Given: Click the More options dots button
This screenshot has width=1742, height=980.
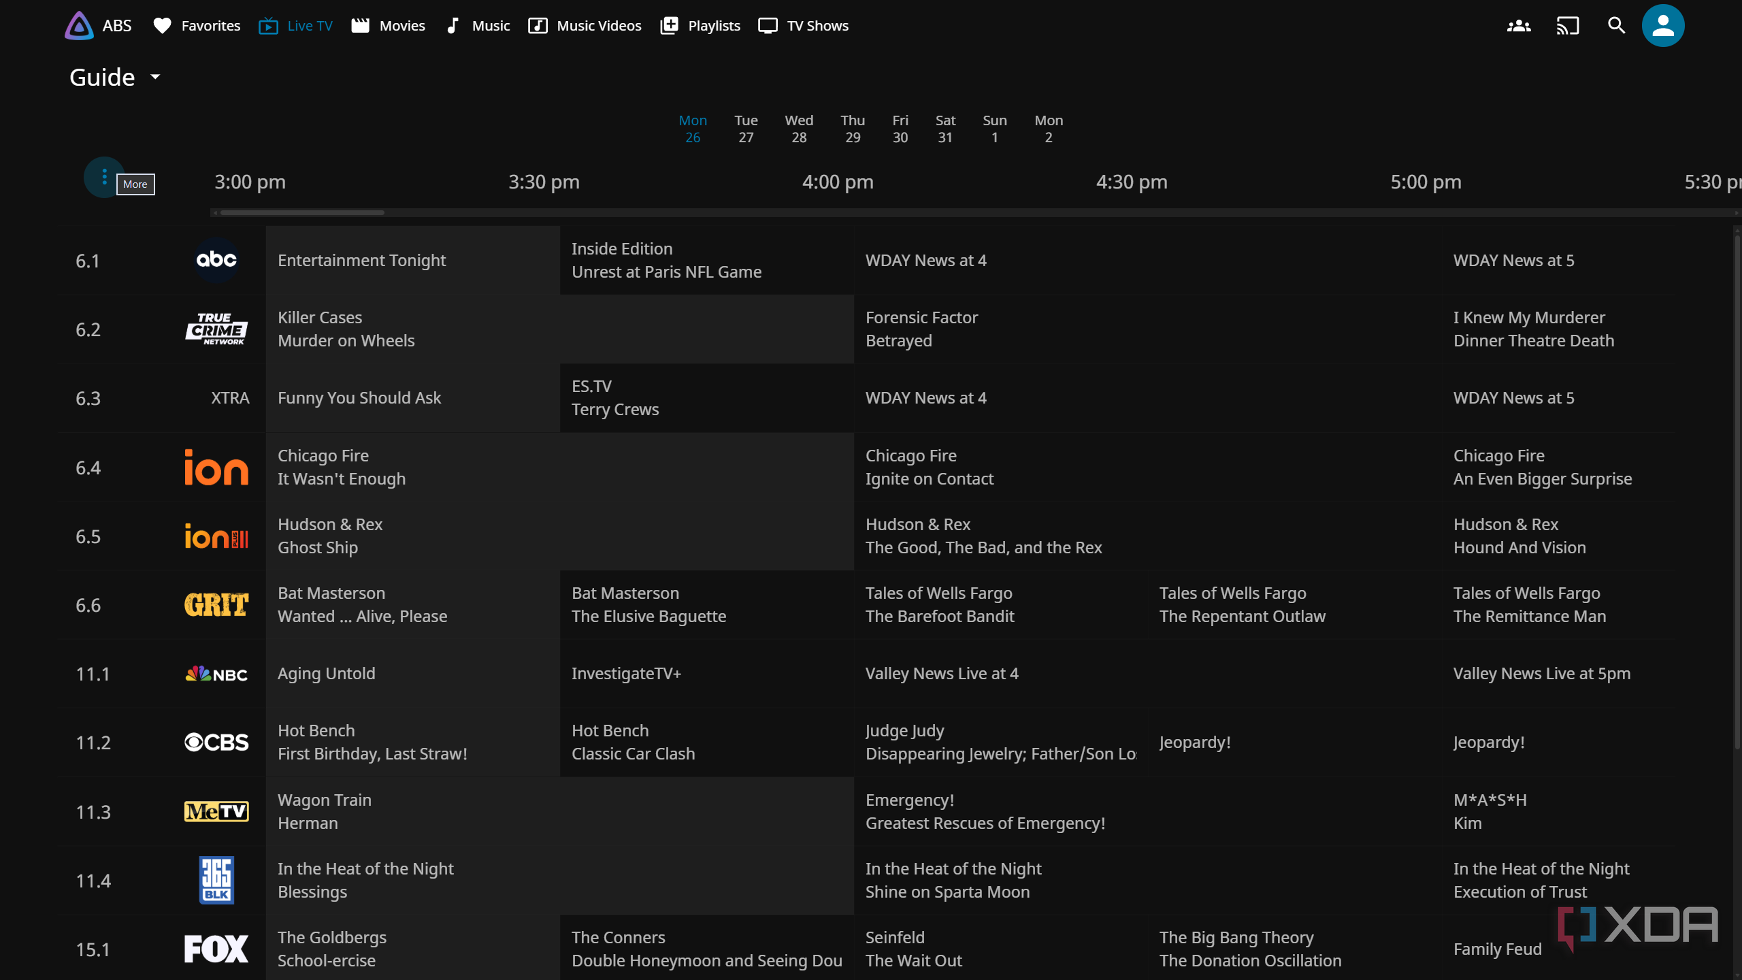Looking at the screenshot, I should (x=104, y=177).
